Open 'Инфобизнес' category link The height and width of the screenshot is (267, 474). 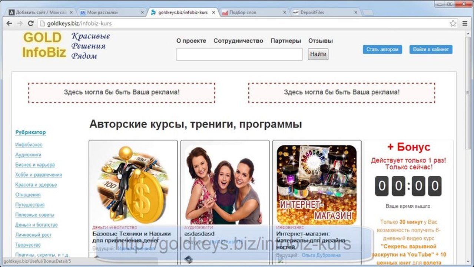(29, 145)
